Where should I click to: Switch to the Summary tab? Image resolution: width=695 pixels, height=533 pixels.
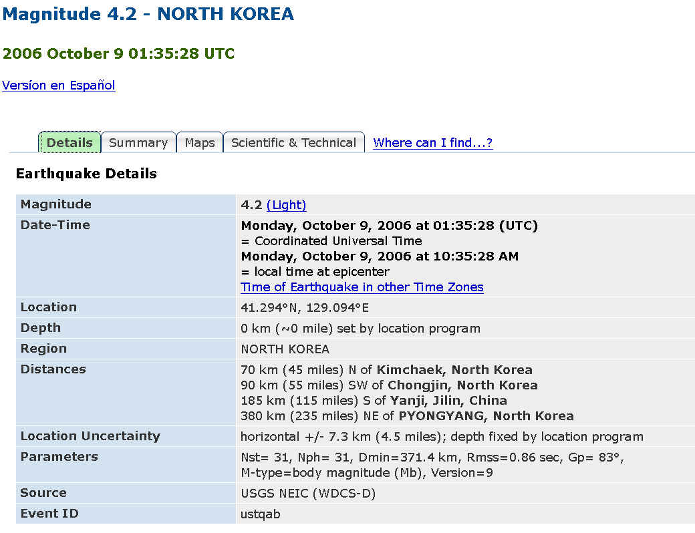(x=138, y=143)
